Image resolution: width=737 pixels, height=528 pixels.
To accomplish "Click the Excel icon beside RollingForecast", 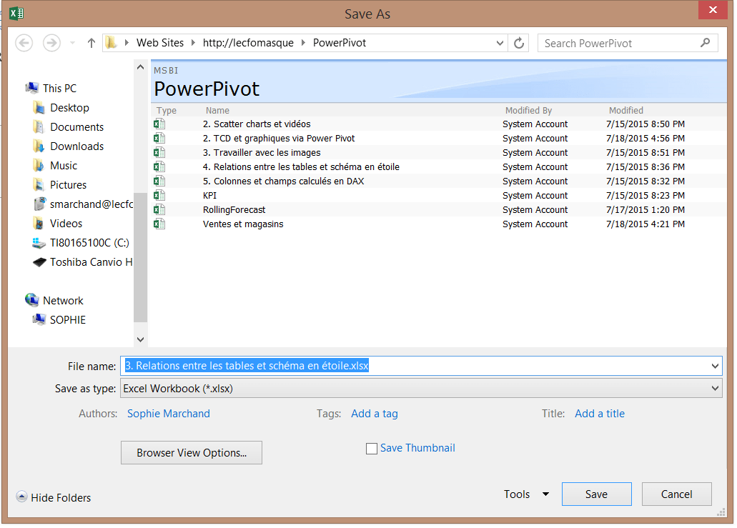I will pyautogui.click(x=159, y=209).
